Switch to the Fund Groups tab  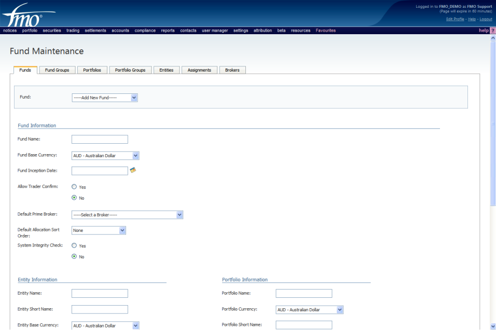pyautogui.click(x=57, y=70)
